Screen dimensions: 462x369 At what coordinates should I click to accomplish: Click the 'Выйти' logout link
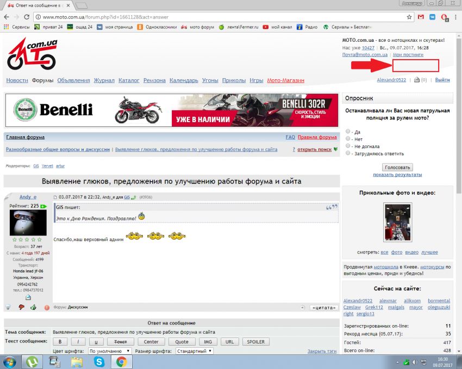tap(442, 80)
